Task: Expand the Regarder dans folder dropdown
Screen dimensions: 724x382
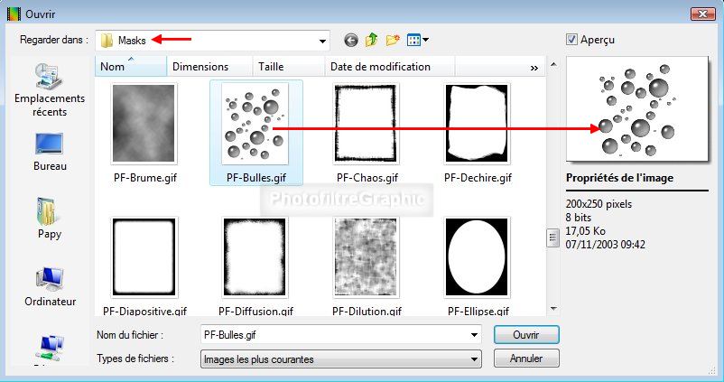Action: (x=322, y=41)
